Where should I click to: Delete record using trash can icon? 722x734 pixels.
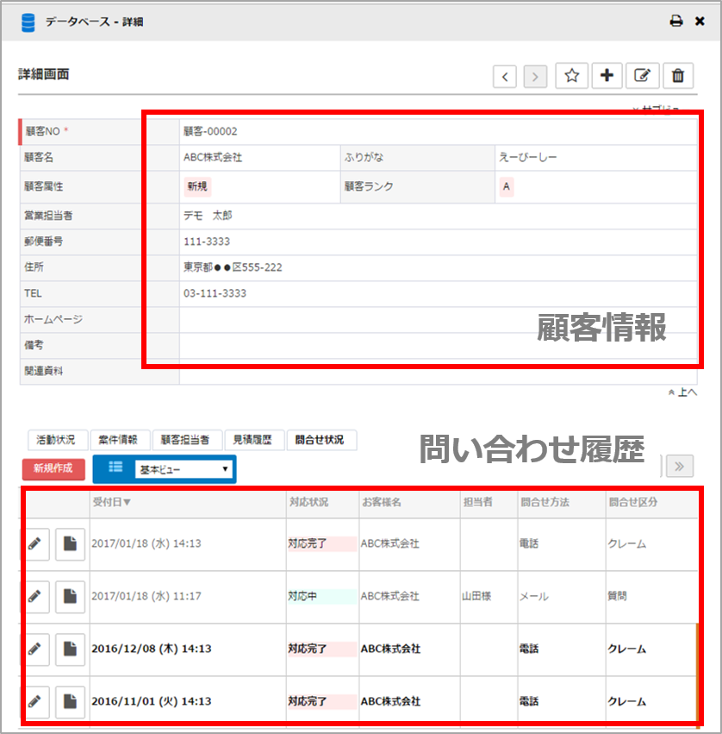click(678, 76)
